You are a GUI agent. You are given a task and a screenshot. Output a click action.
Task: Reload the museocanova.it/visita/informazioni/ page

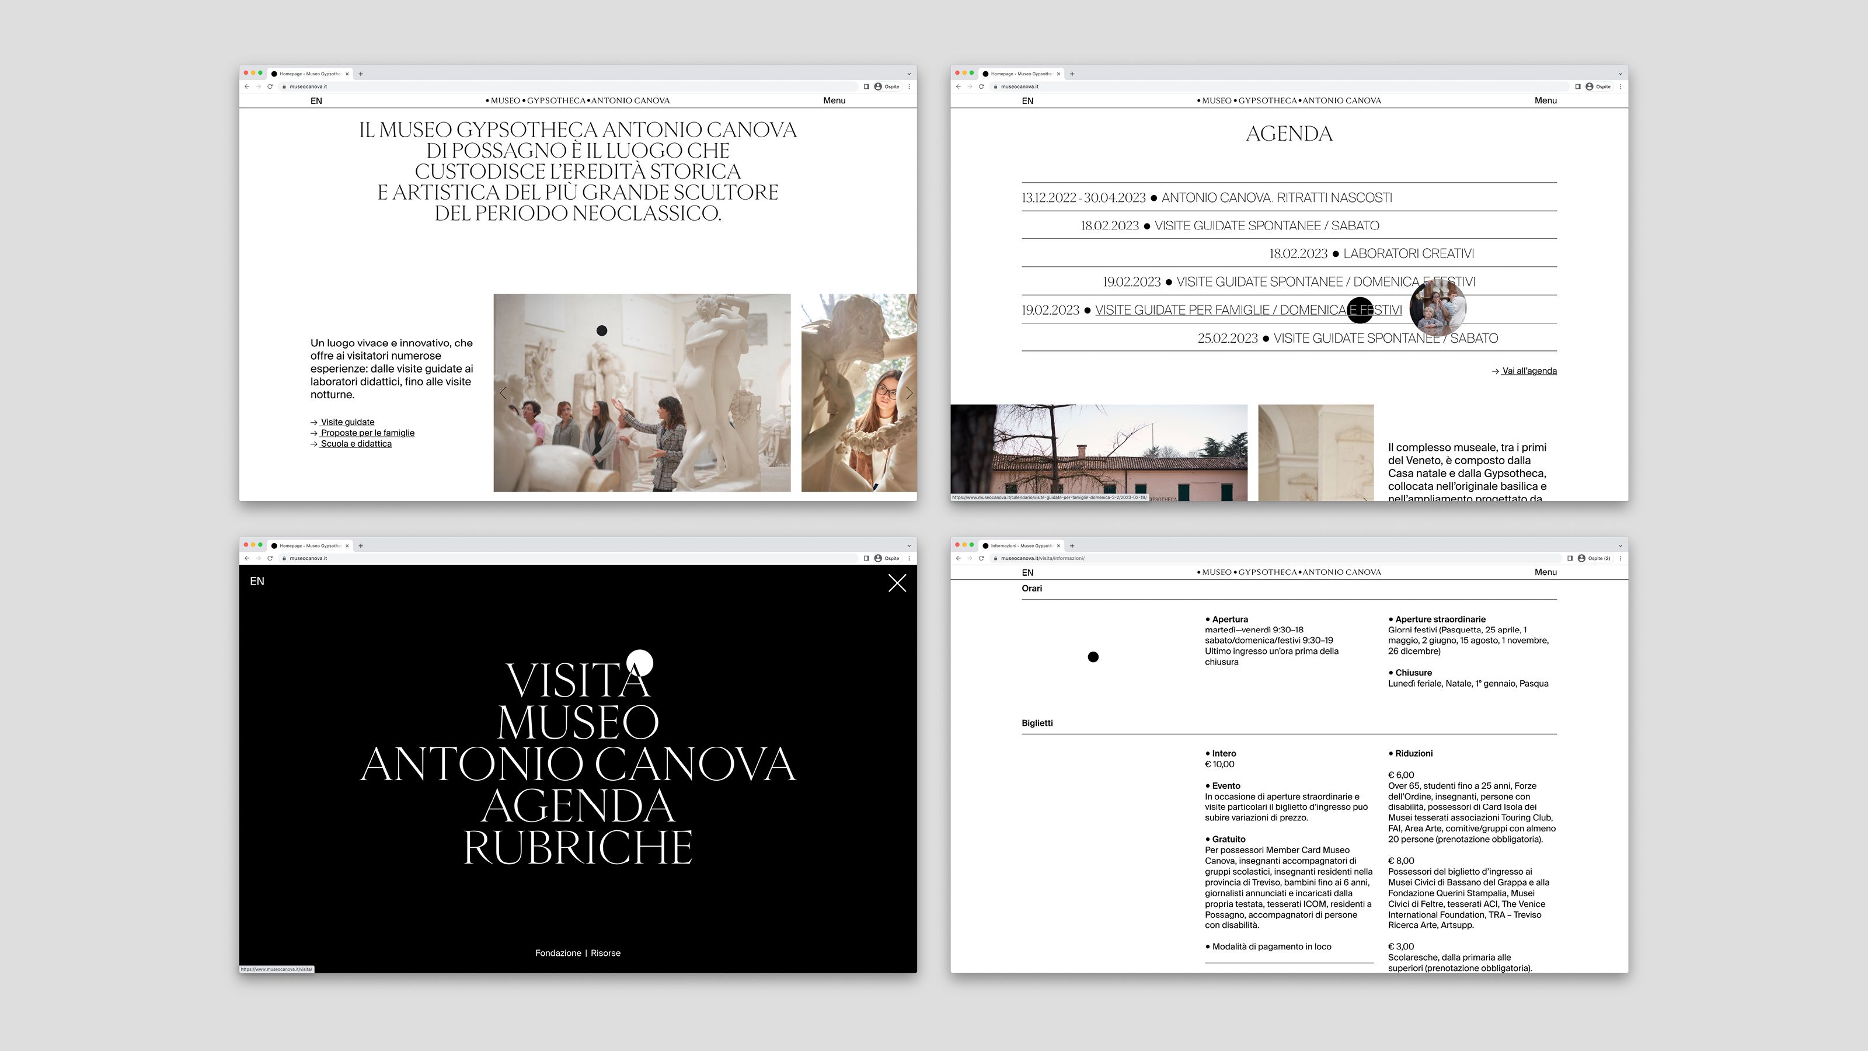[x=981, y=559]
